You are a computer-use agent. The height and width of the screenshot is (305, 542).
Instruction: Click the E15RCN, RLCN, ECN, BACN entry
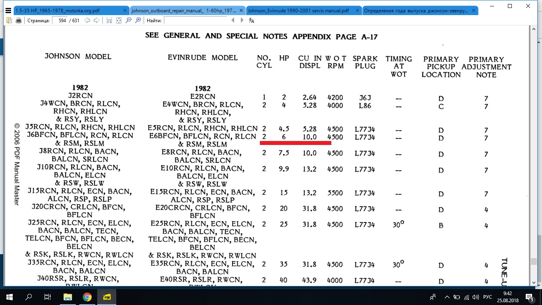tap(202, 192)
